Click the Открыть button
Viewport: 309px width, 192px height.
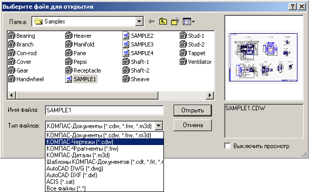[193, 110]
